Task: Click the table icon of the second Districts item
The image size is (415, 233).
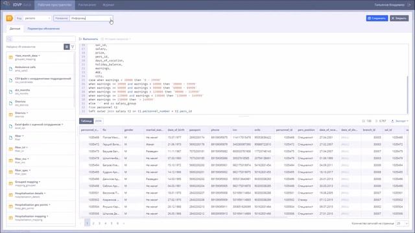Action: (x=11, y=115)
